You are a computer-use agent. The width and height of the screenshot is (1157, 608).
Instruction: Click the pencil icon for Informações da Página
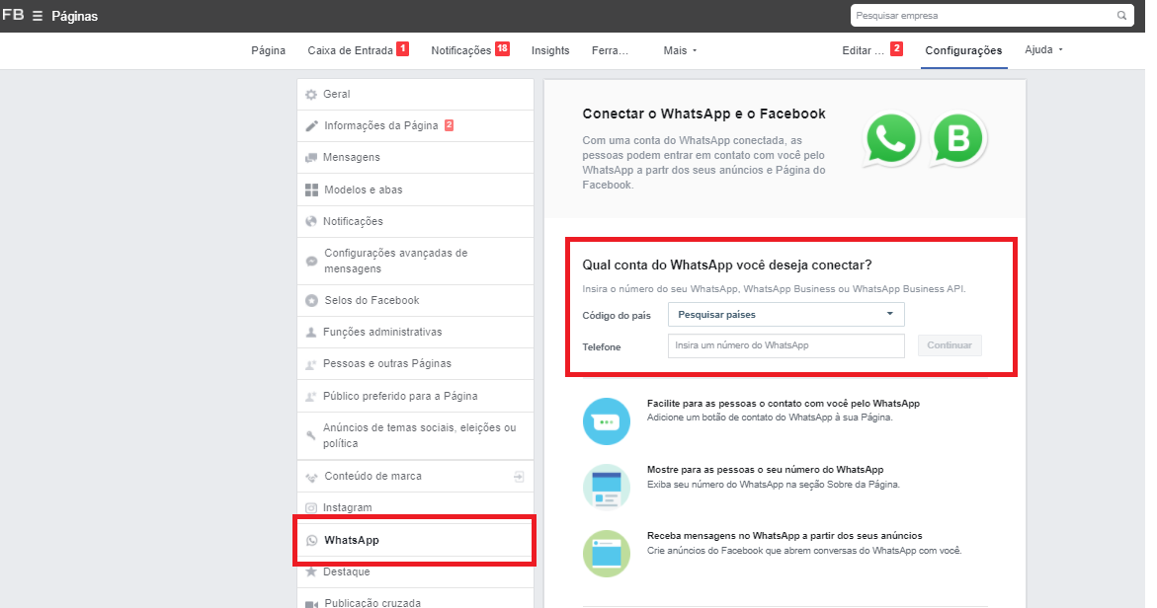(x=311, y=126)
